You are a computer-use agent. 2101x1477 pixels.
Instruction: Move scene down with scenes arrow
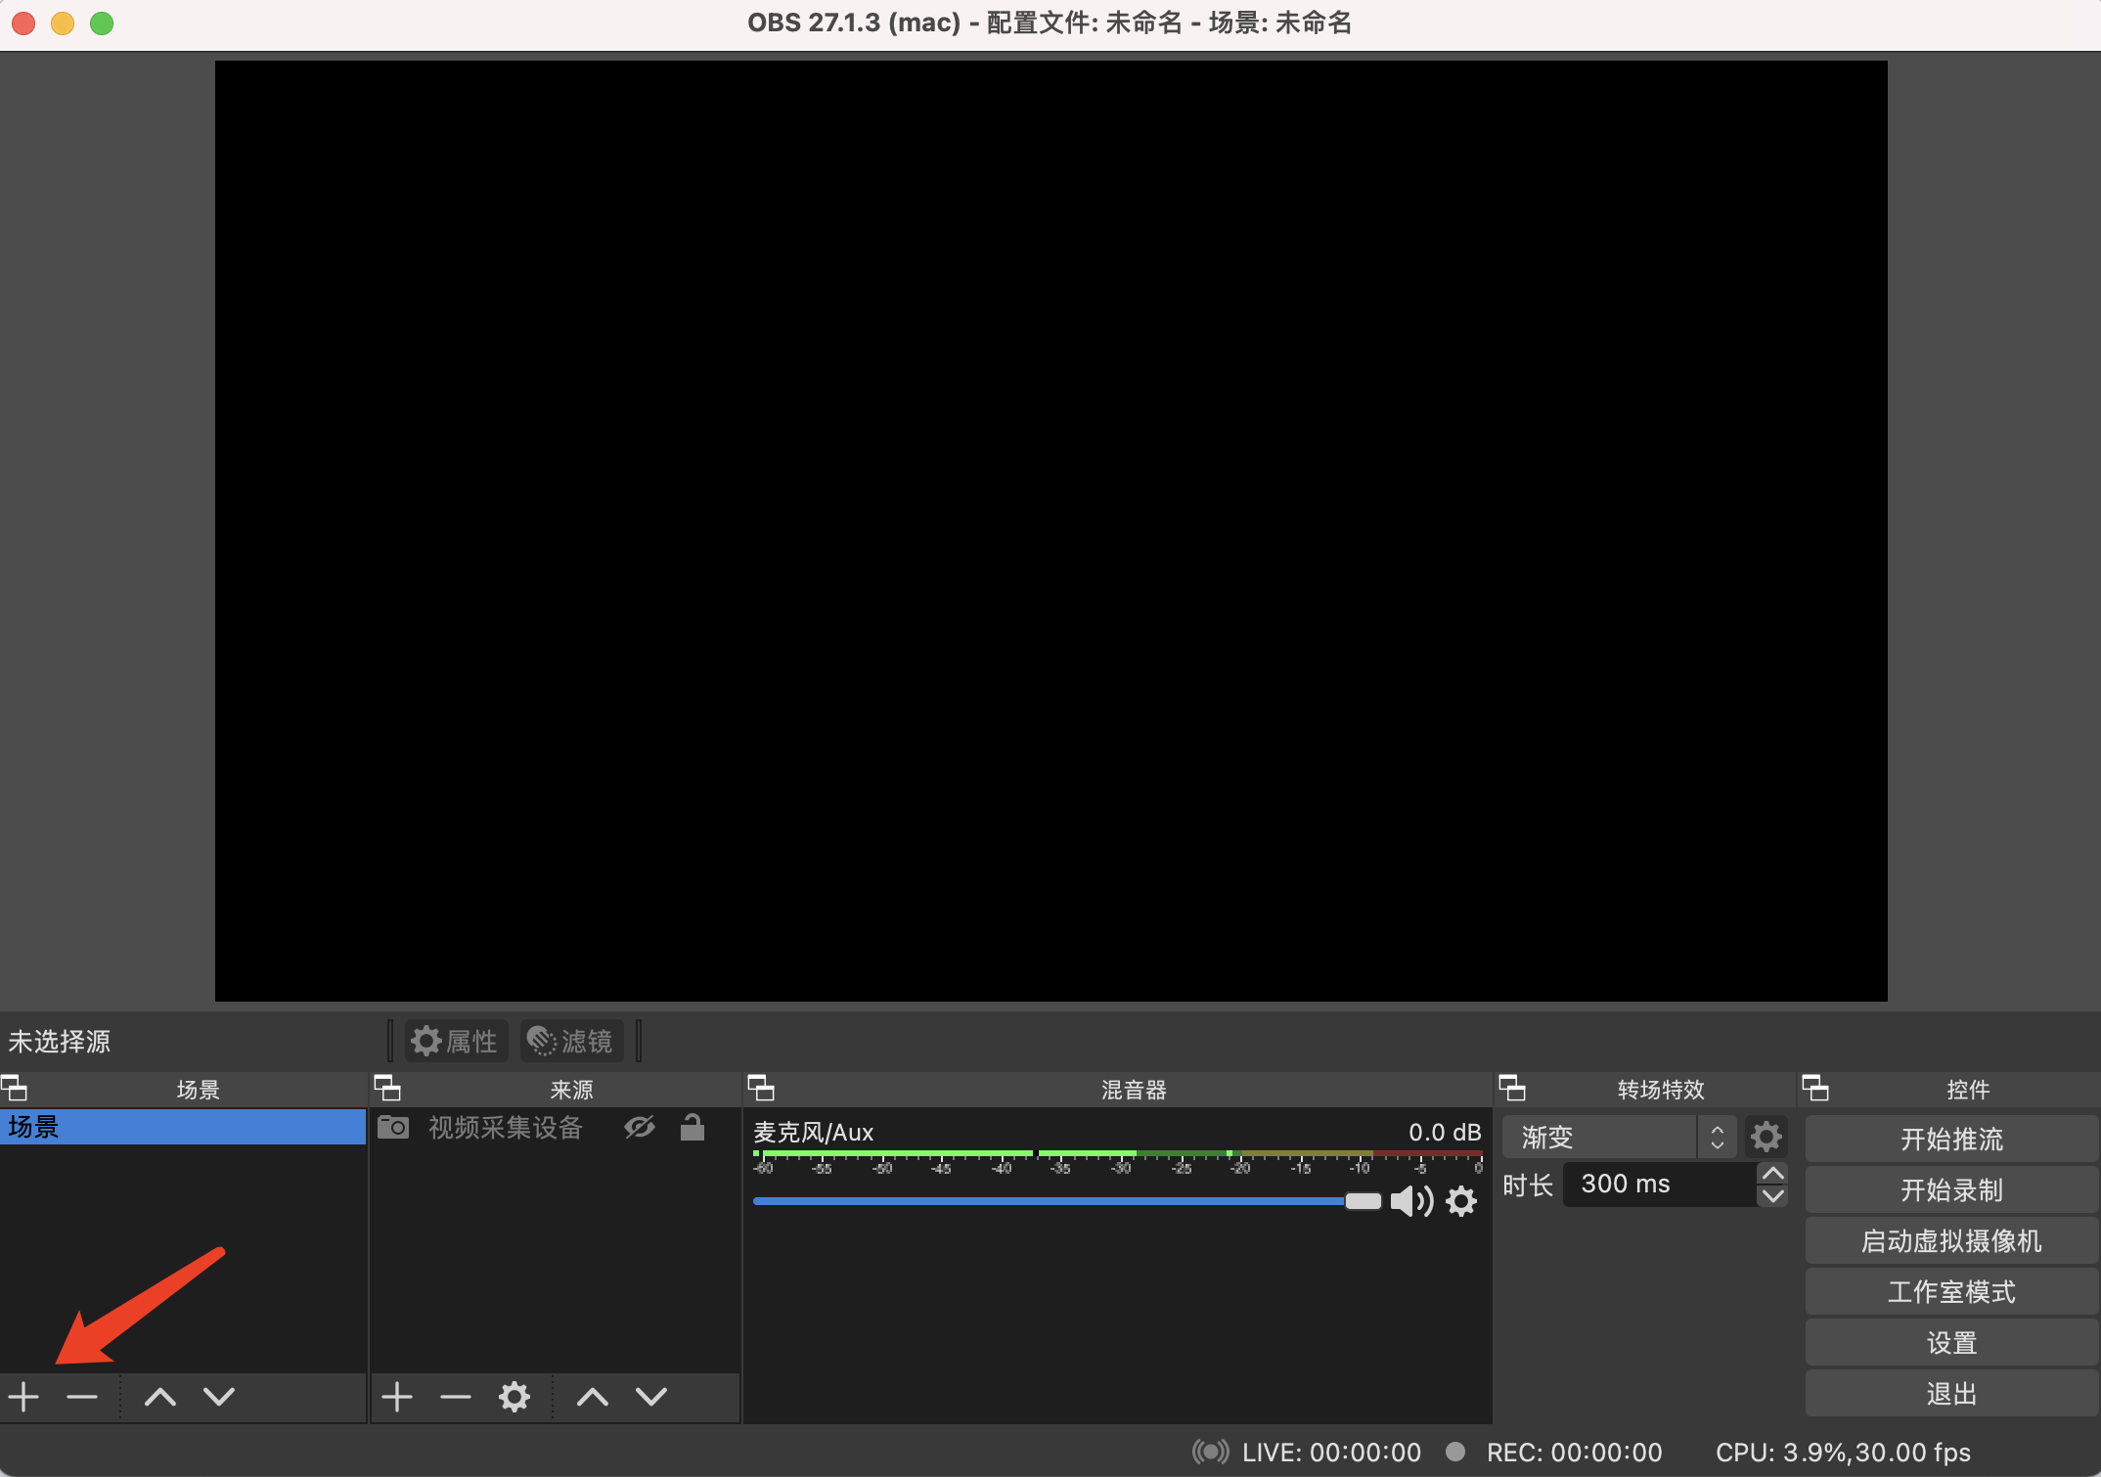(219, 1396)
